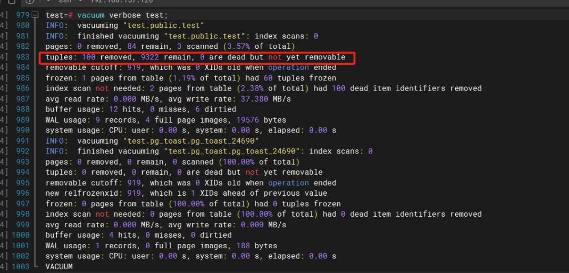569x273 pixels.
Task: Click 'avg write rate: 37.380 MB/s' text
Action: tap(227, 99)
